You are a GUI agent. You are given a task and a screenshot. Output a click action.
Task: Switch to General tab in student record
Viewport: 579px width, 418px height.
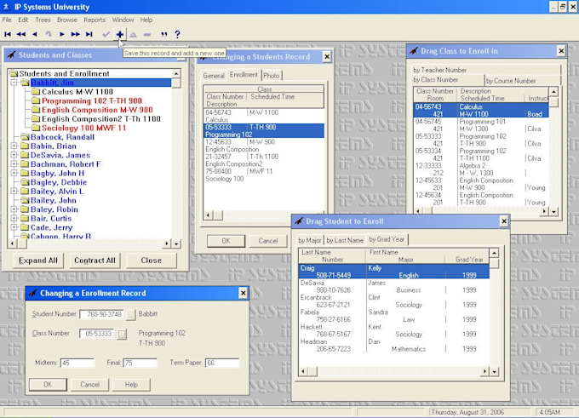214,76
